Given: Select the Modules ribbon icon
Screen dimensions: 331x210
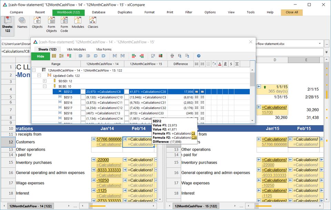Looking at the screenshot, I should (x=78, y=23).
